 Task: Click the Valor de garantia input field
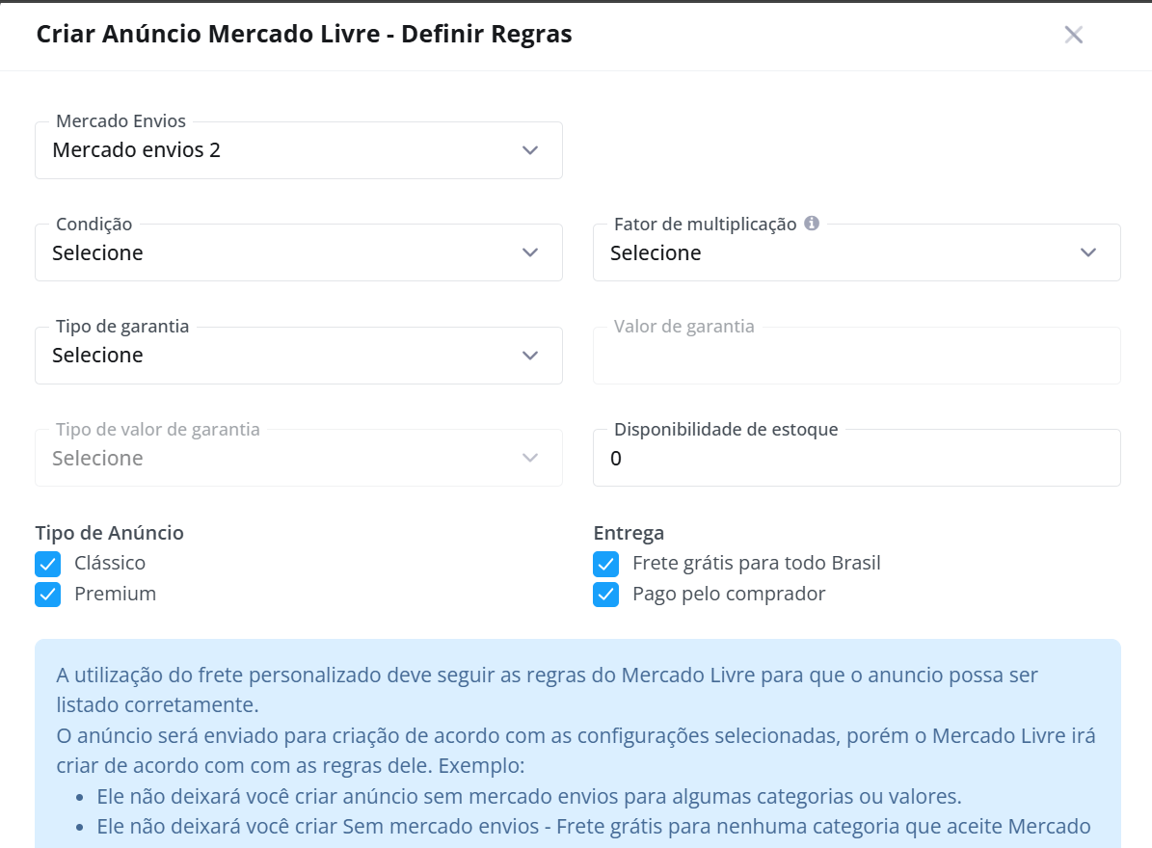click(857, 356)
